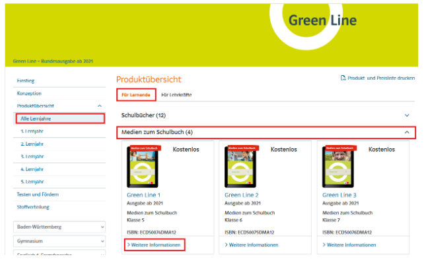Click Weitere Informationen for Green Line 3
This screenshot has height=261, width=424.
(x=349, y=245)
